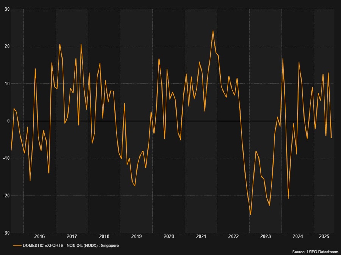Click the 2022 x-axis label

[x=233, y=236]
